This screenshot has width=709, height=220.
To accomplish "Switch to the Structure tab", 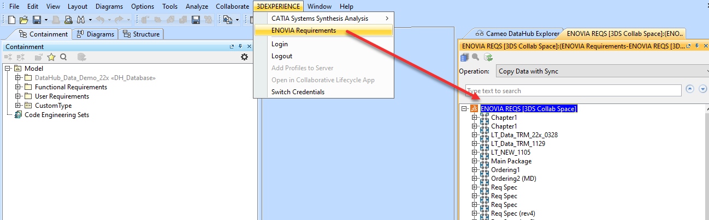I will coord(140,34).
